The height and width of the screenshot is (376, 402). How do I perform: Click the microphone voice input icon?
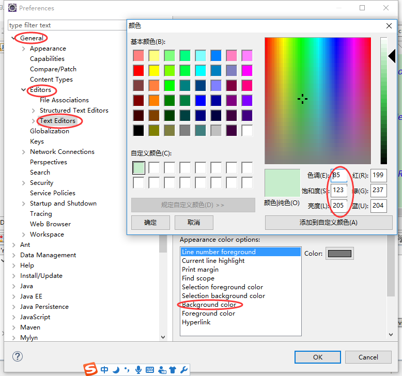(138, 370)
